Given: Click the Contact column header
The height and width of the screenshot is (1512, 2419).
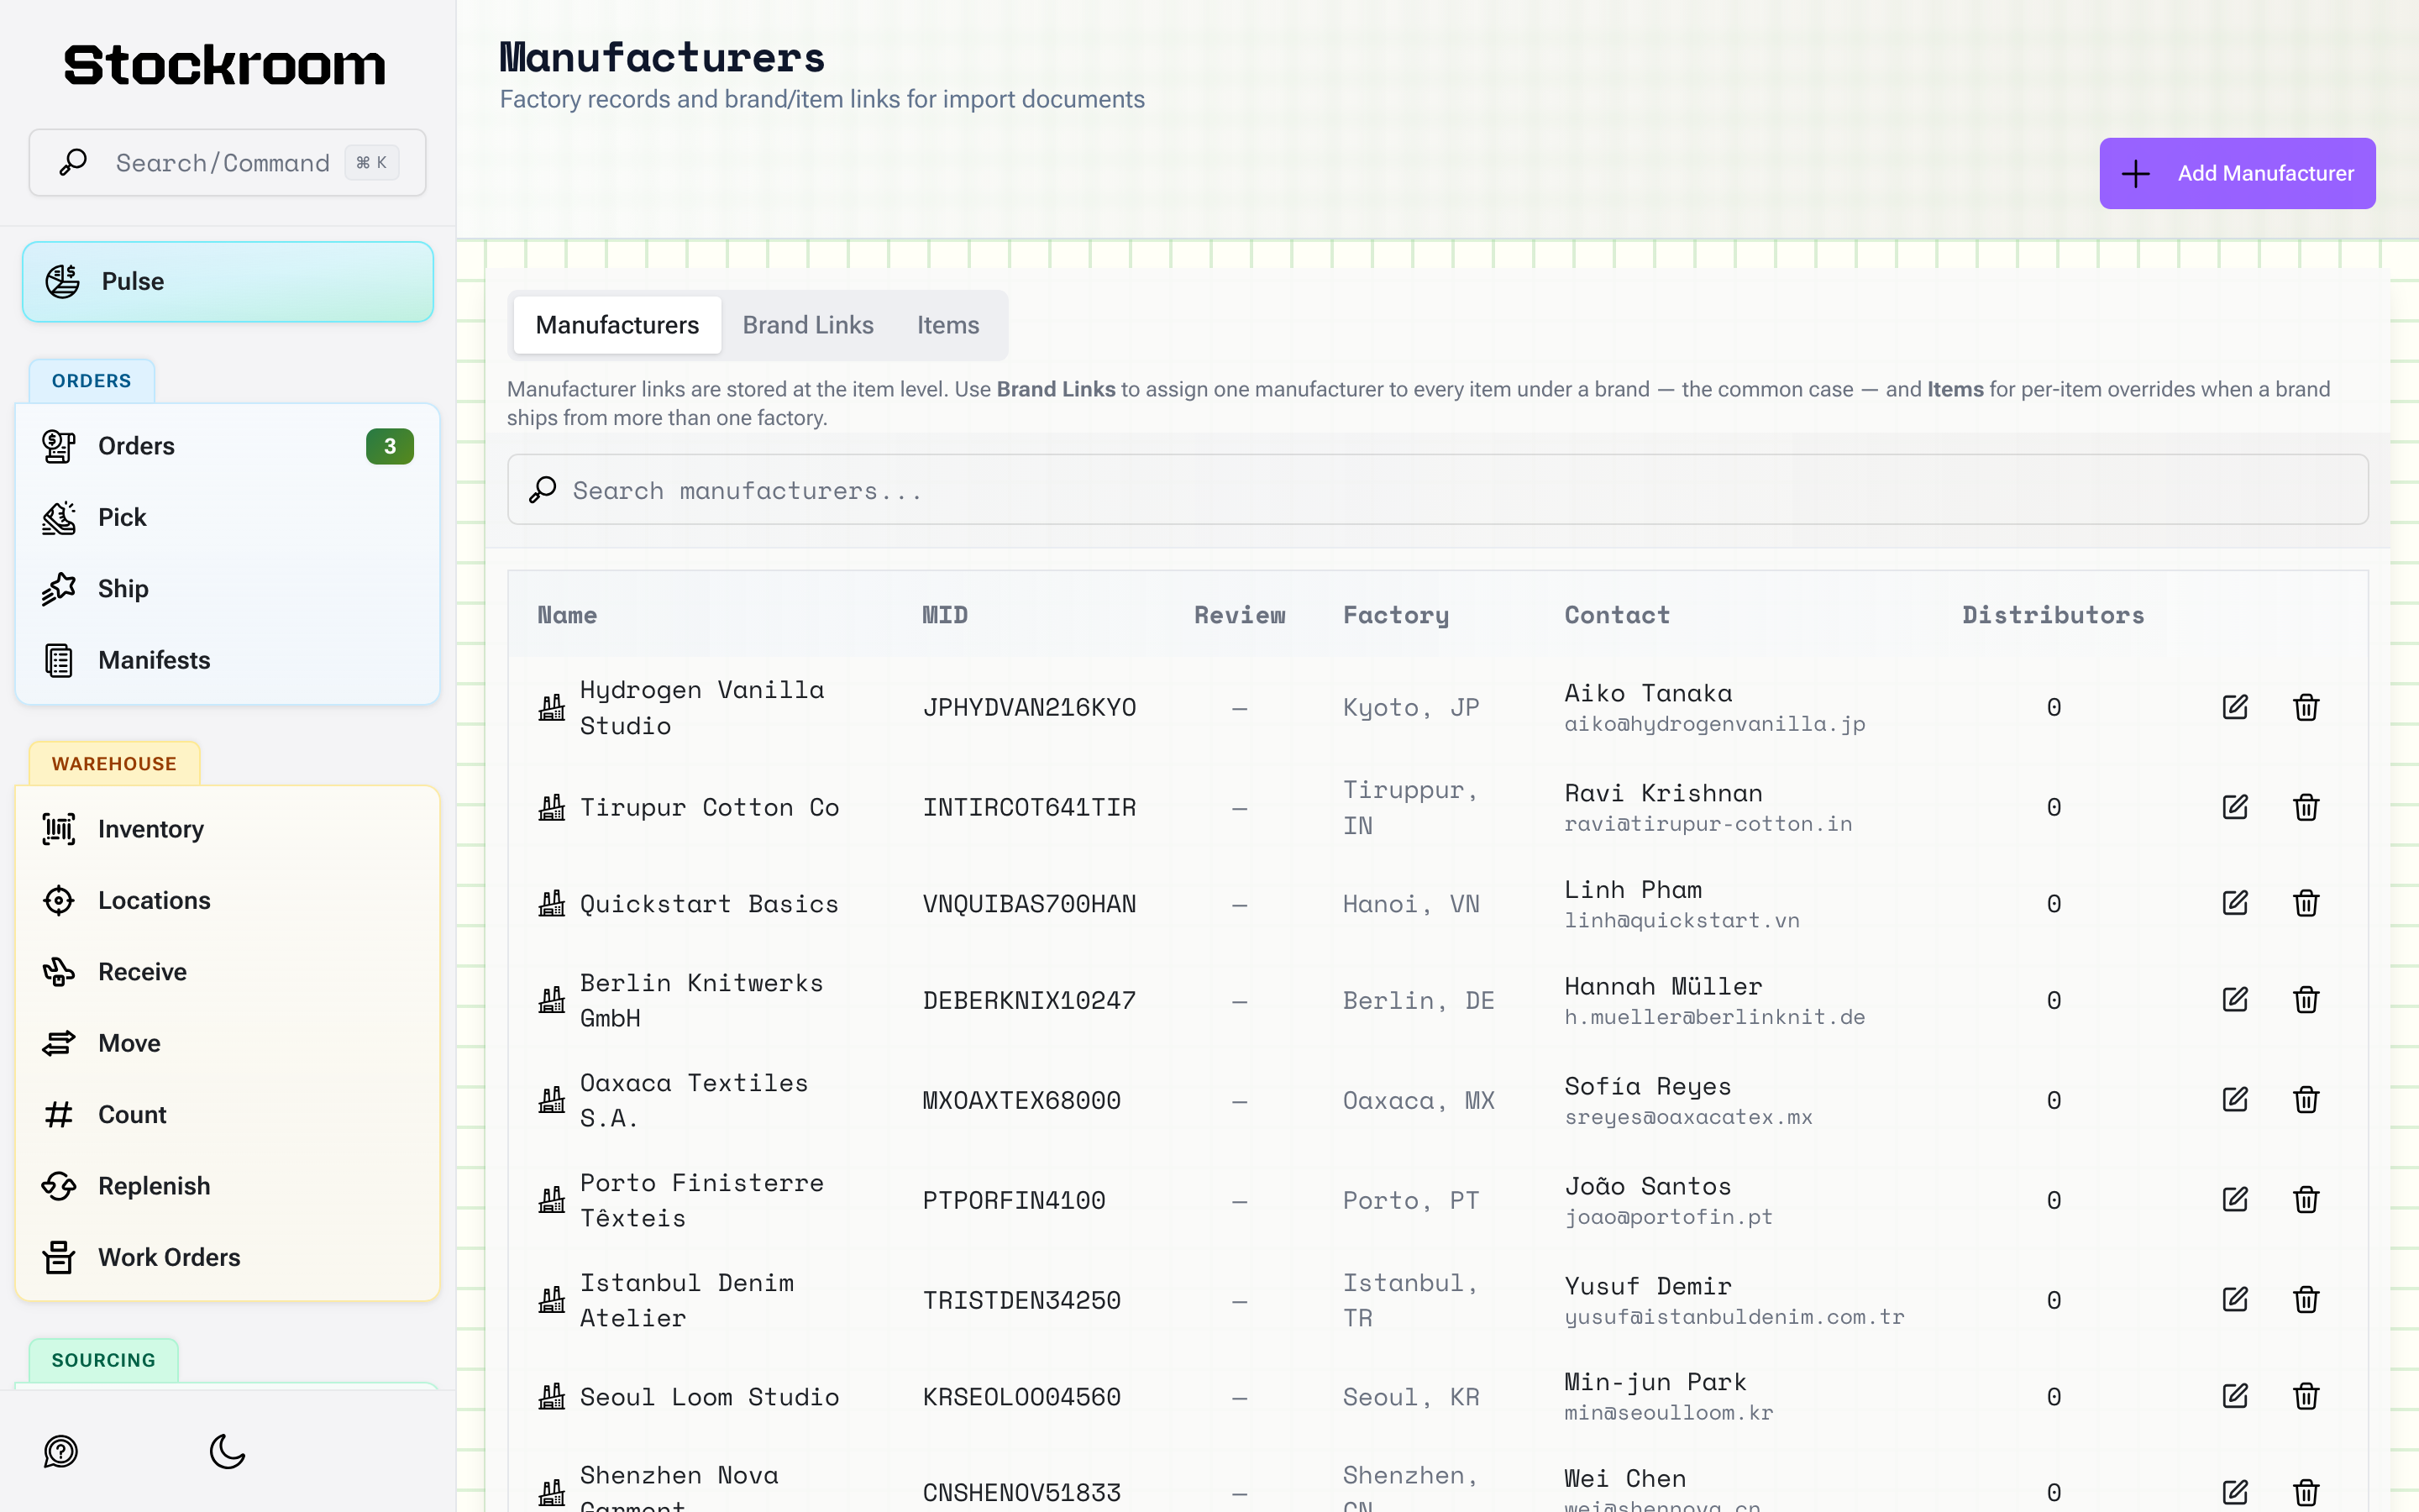Looking at the screenshot, I should click(x=1616, y=615).
